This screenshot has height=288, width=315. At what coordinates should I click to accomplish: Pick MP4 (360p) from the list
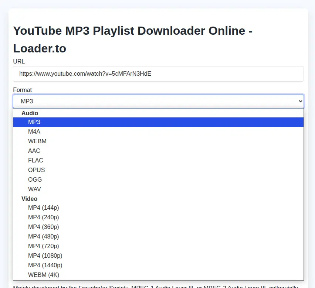[x=158, y=227]
